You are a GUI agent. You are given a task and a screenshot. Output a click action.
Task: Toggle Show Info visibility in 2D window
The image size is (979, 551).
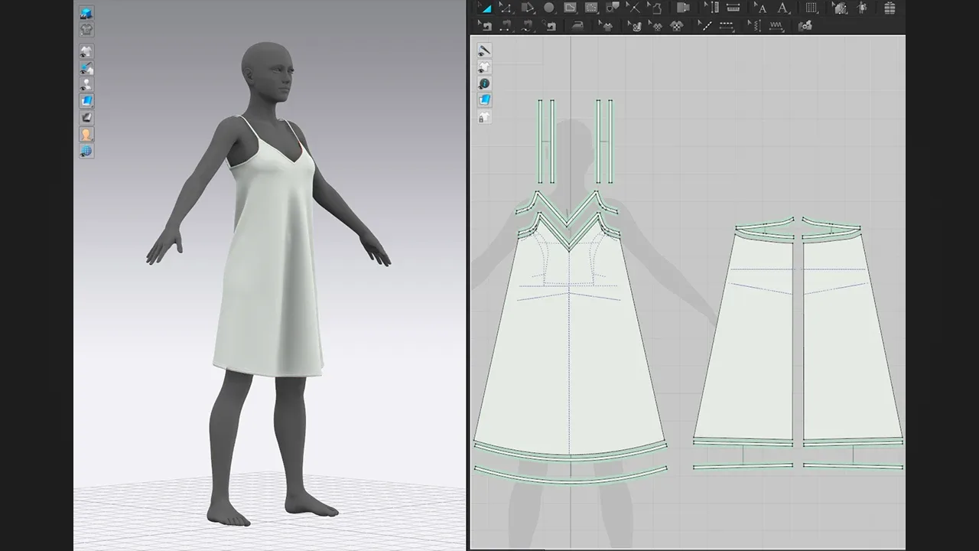(x=484, y=83)
